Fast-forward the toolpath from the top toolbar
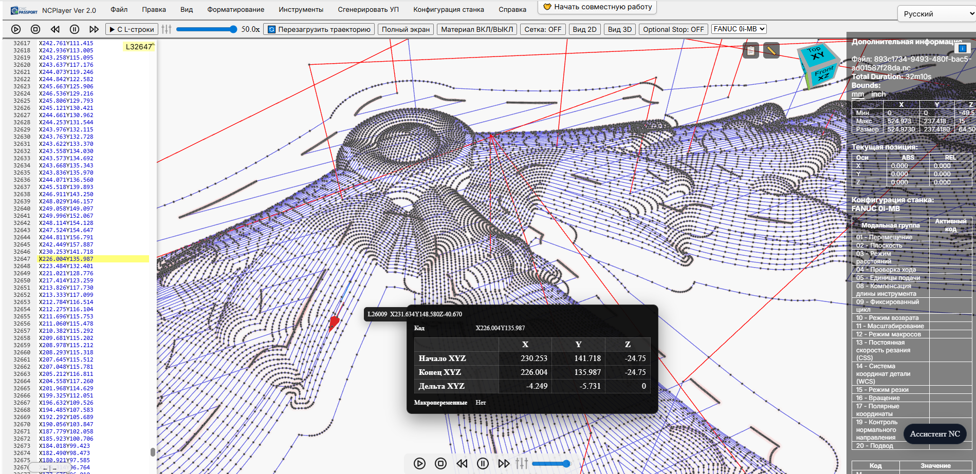The image size is (976, 474). pyautogui.click(x=94, y=30)
